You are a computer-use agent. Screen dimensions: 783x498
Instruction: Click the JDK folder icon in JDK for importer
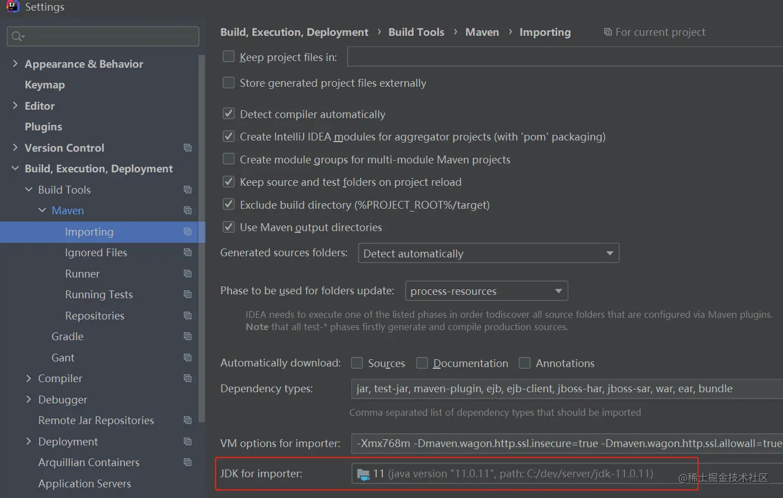coord(363,474)
